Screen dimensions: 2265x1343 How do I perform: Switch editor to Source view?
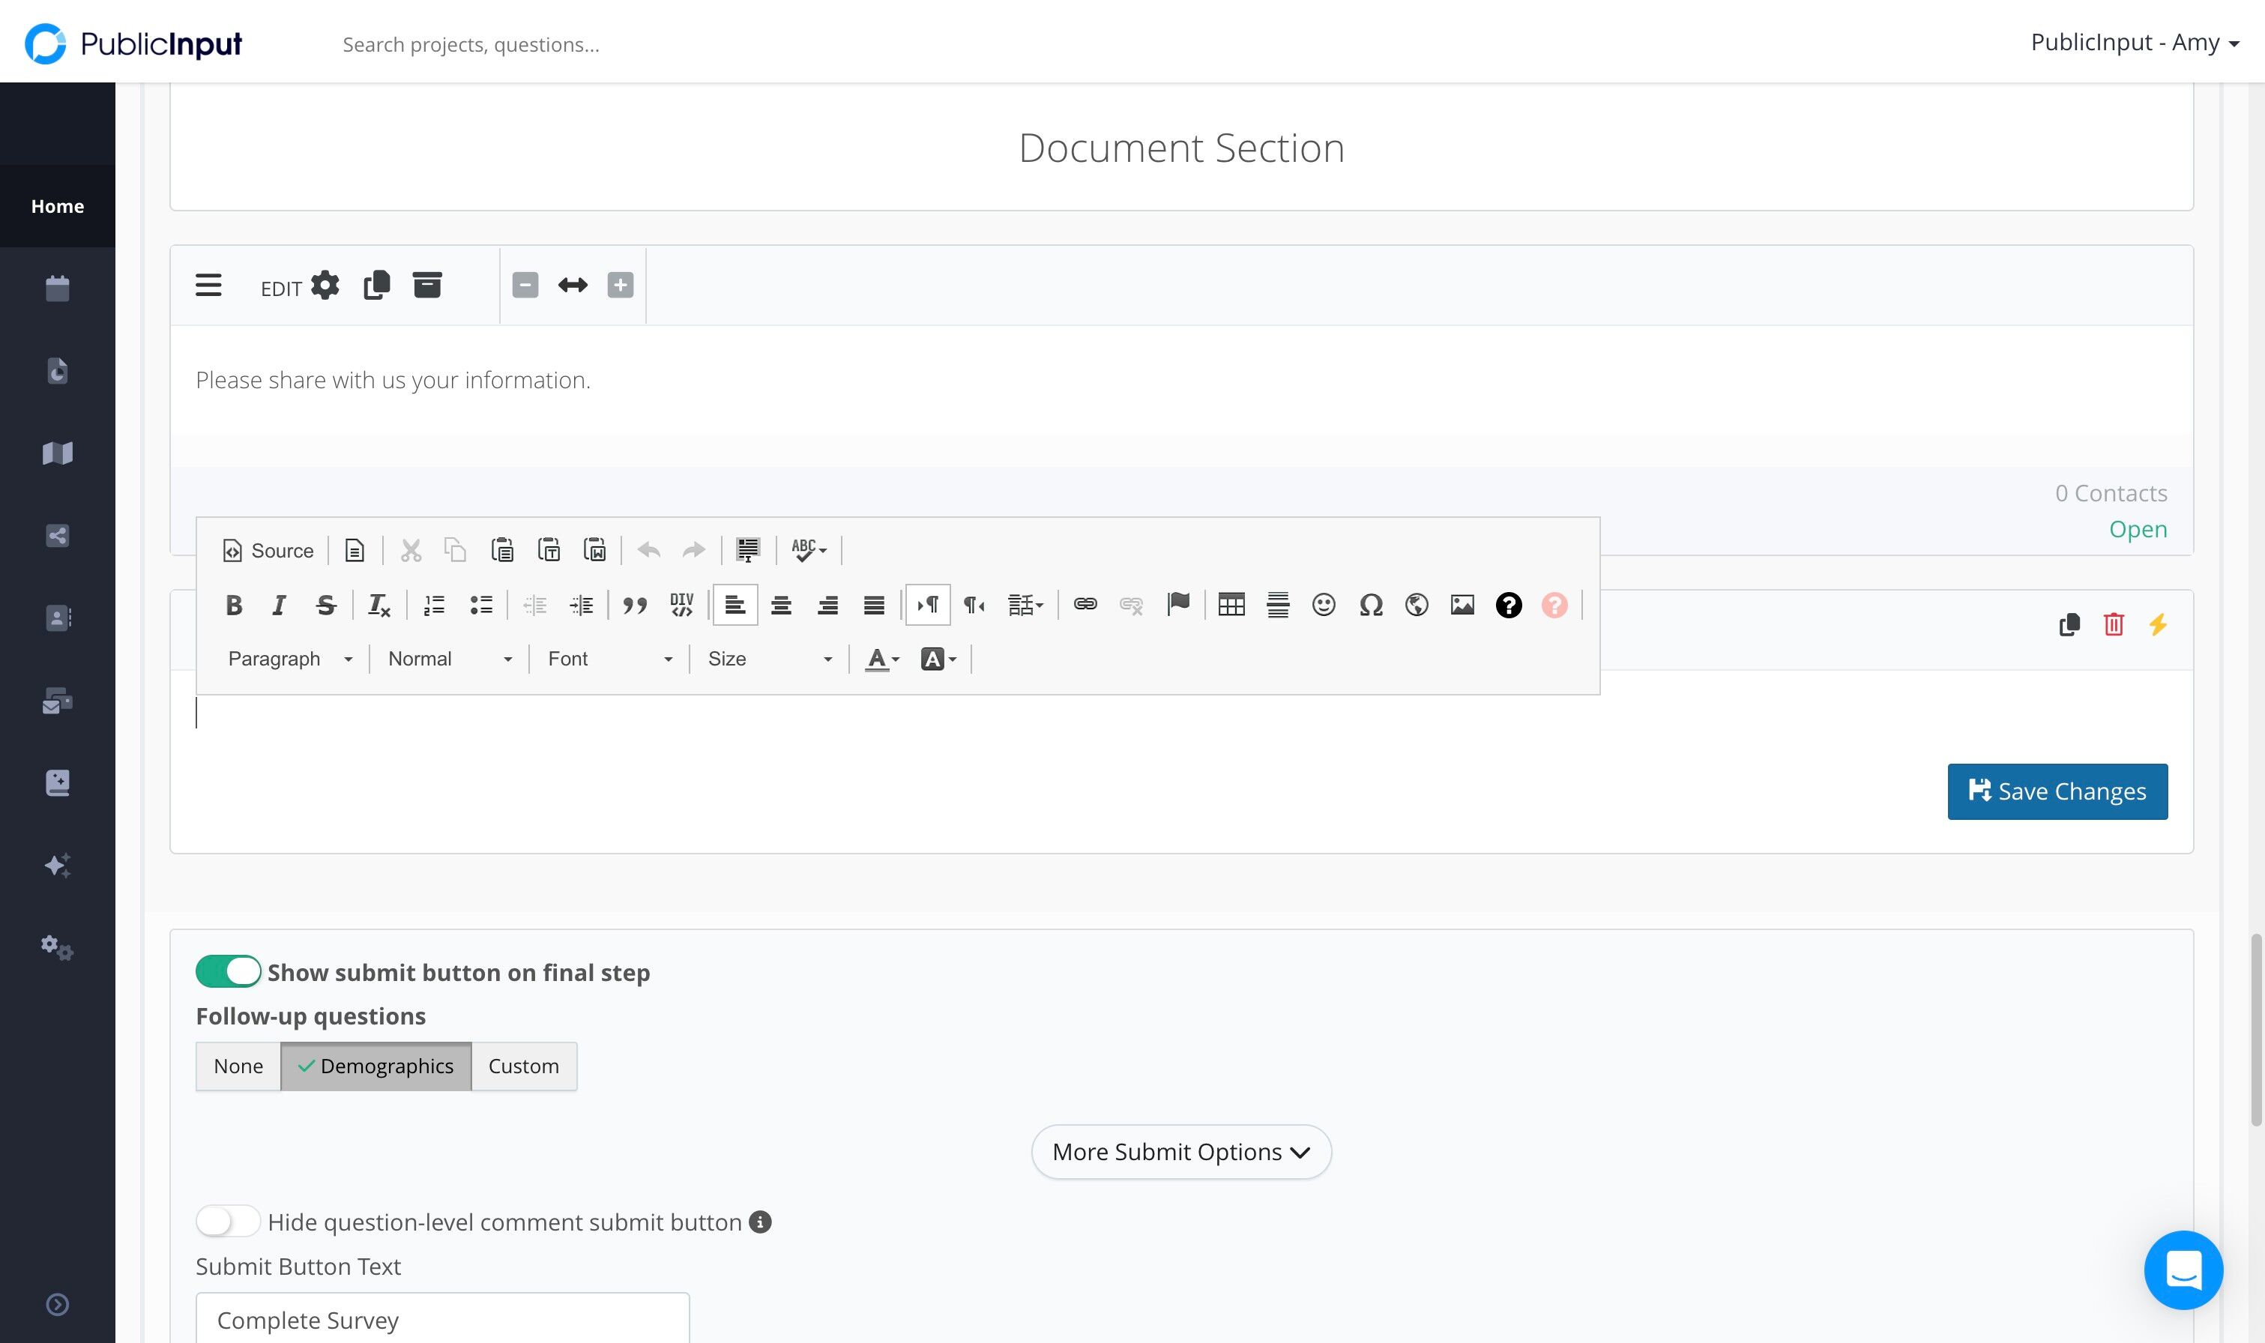(x=268, y=550)
